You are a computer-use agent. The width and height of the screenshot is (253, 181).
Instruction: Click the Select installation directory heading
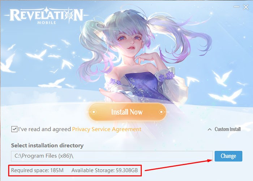47,145
